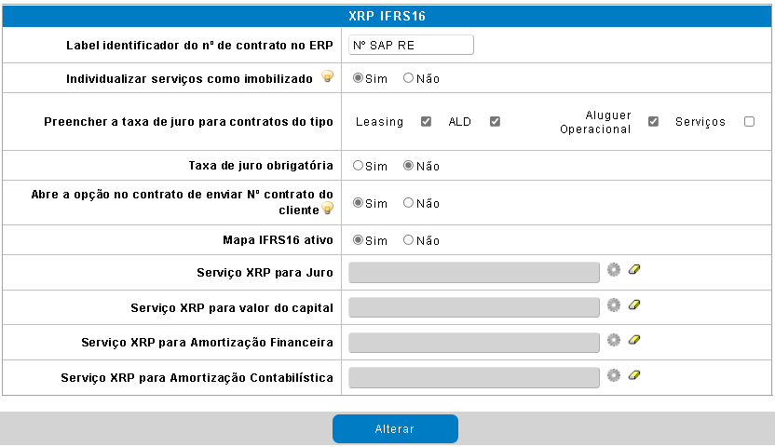
Task: Open gear selector for Amortização Financeira service
Action: point(613,340)
